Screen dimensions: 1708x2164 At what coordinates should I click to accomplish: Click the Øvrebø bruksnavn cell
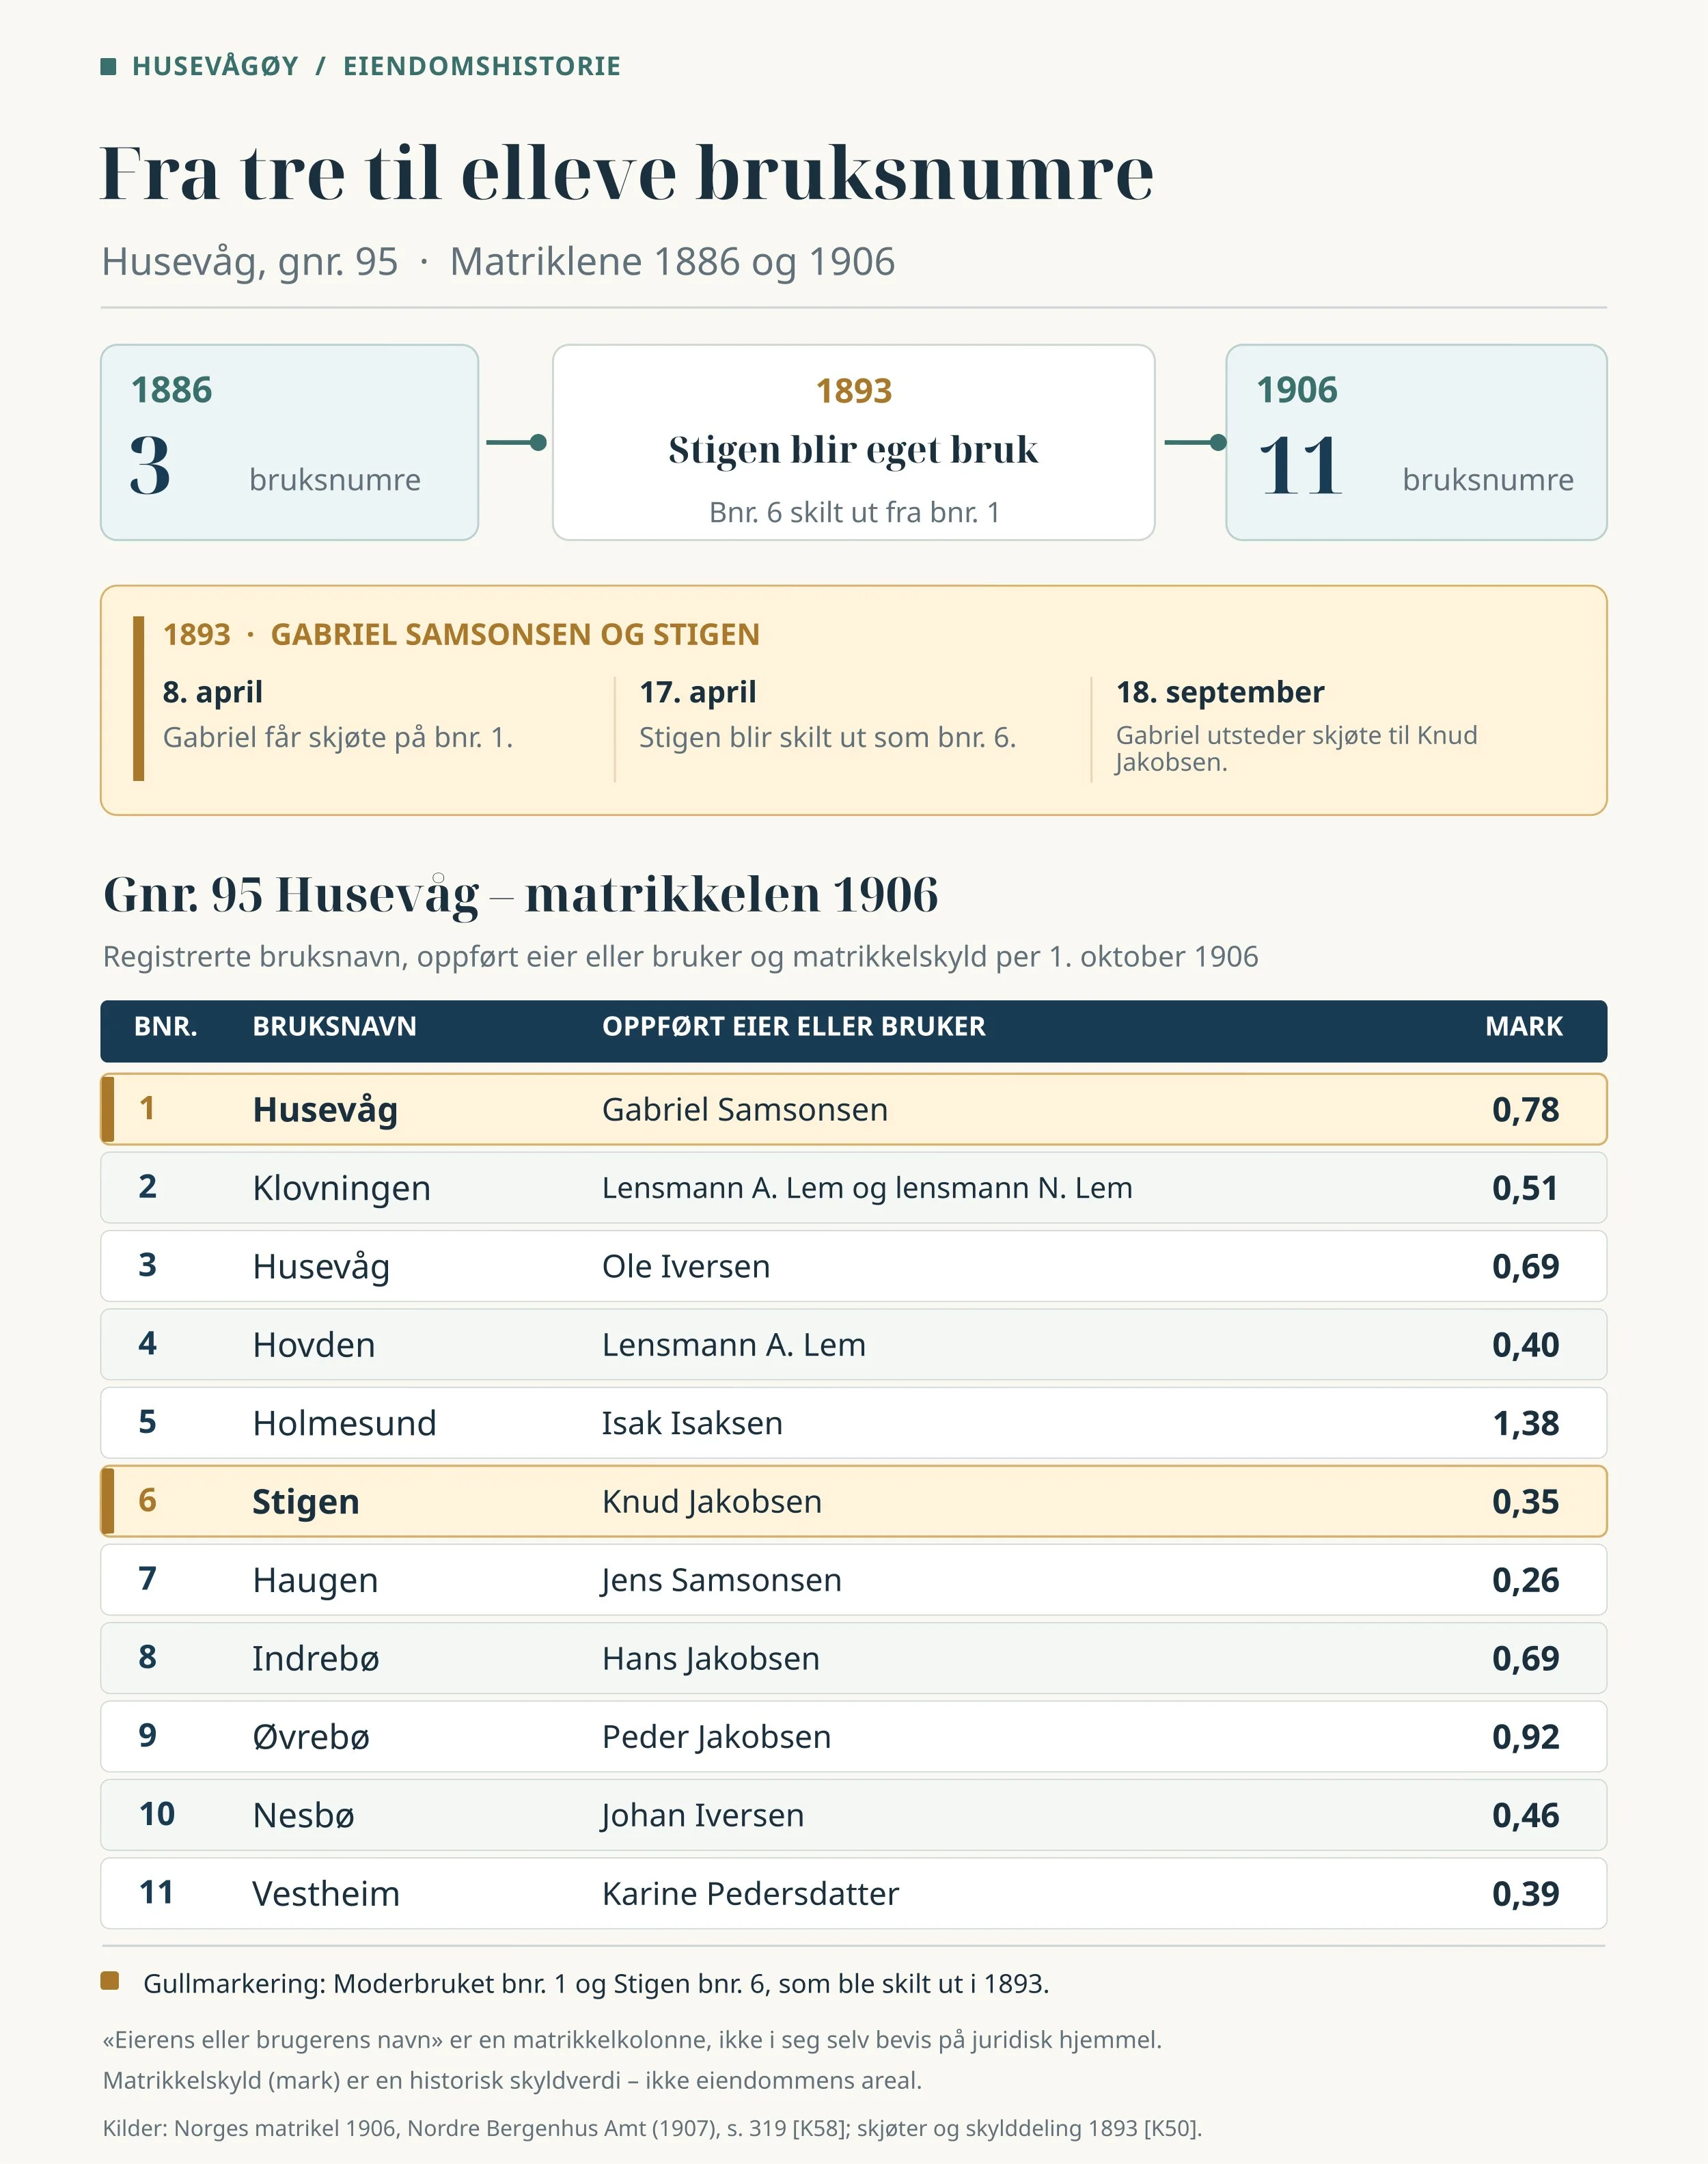tap(311, 1737)
